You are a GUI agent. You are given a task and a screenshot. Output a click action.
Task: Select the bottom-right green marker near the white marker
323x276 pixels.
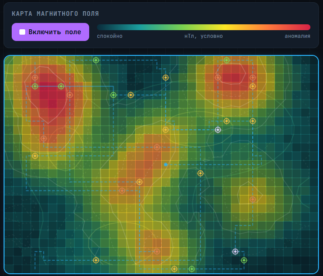pyautogui.click(x=244, y=260)
